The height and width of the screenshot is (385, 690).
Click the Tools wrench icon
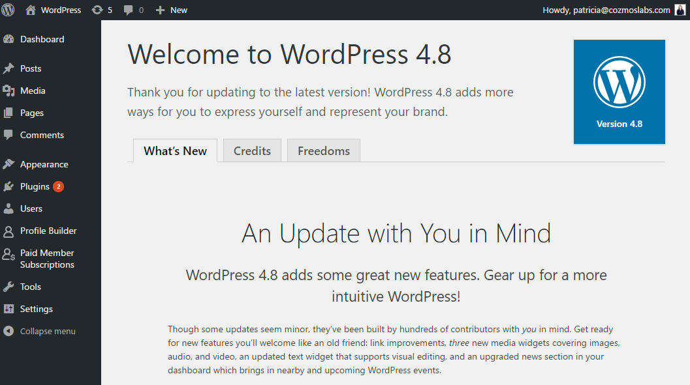(x=8, y=287)
